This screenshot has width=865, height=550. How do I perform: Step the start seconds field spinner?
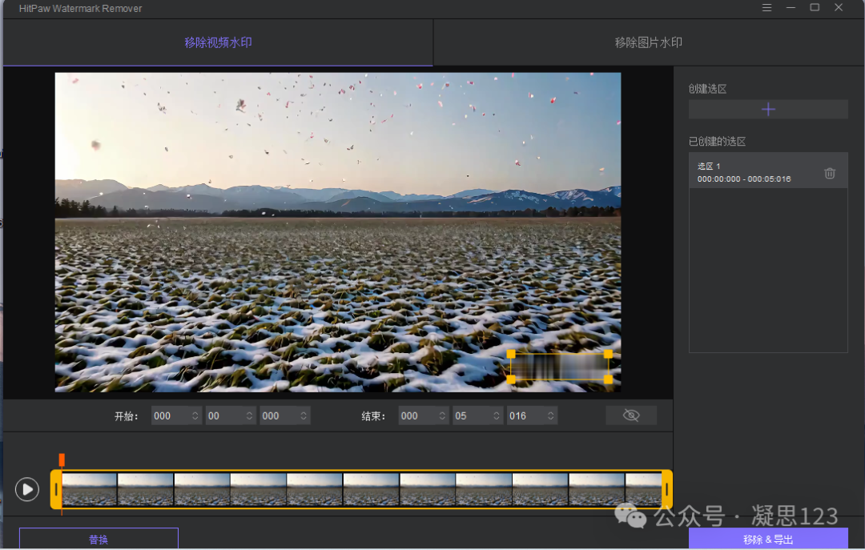249,416
